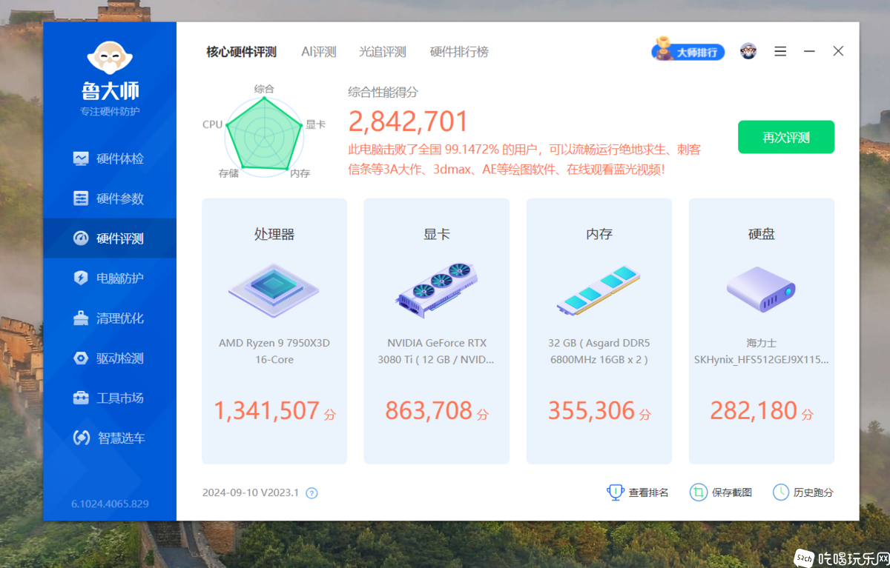Screen dimensions: 890x568
Task: Click the 清理优化 broom icon
Action: 81,318
